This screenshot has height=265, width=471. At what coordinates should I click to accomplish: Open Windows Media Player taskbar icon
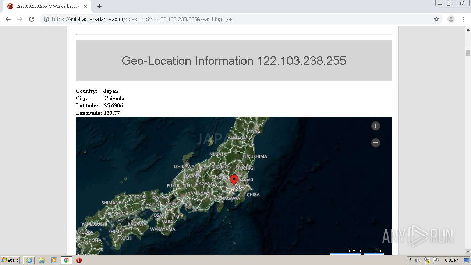coord(54,260)
